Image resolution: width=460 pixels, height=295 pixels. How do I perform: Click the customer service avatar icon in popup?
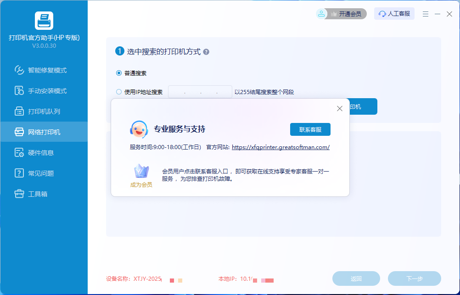pos(139,129)
